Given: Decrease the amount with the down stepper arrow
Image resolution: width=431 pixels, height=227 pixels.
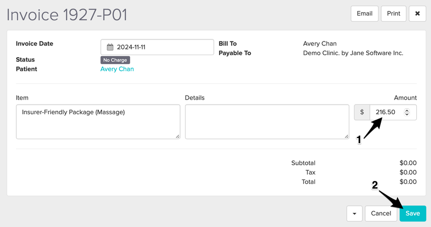Looking at the screenshot, I should point(407,114).
